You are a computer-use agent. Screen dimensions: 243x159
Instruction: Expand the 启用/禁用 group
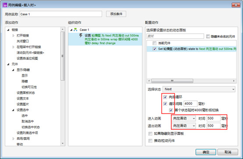coord(13,138)
